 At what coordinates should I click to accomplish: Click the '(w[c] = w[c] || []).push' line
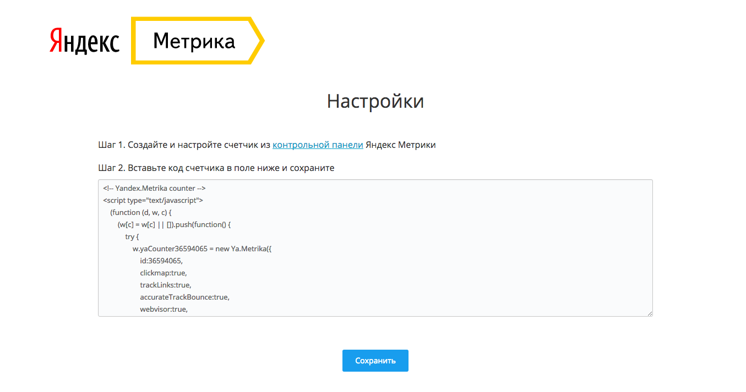174,224
